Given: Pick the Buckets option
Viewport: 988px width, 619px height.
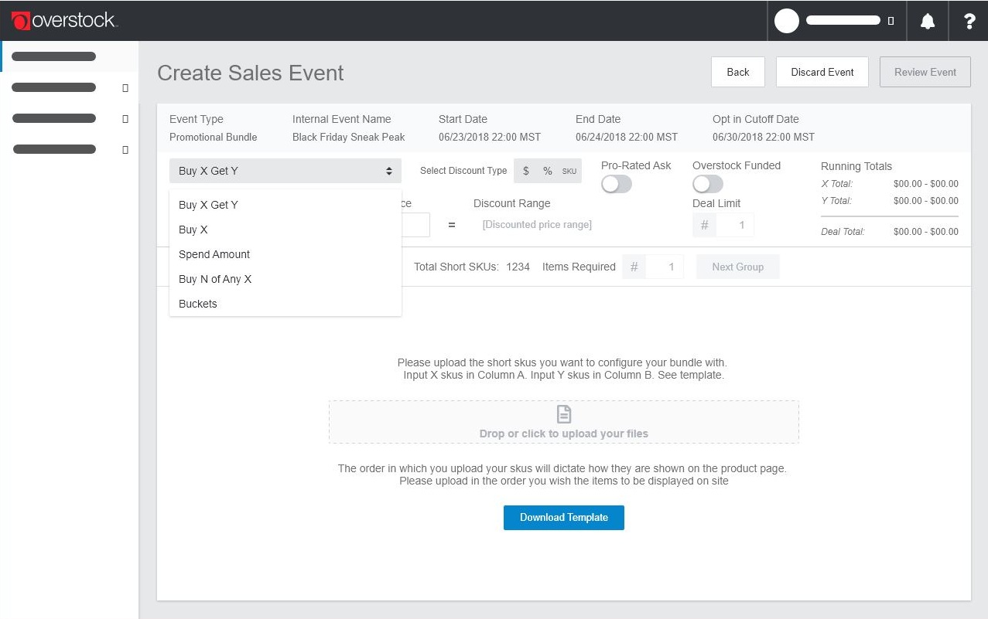Looking at the screenshot, I should 198,304.
